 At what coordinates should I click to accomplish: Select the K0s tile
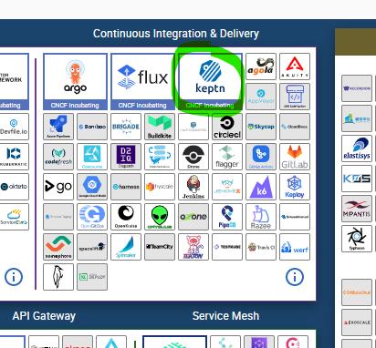coord(357,179)
